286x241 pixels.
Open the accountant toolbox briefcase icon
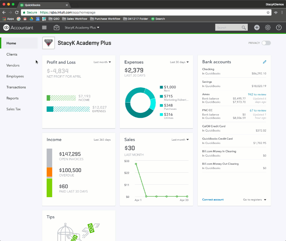[57, 27]
